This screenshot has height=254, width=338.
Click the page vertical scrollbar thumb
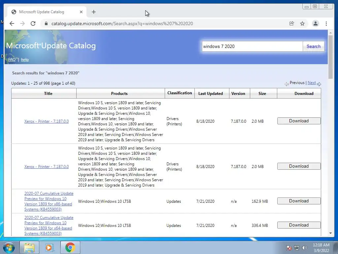[x=330, y=57]
